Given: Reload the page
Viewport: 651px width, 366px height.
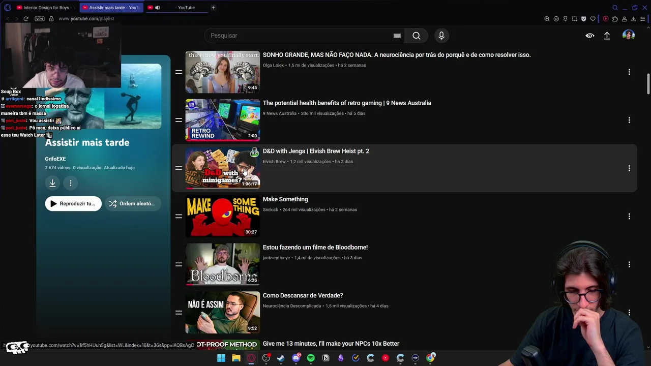Looking at the screenshot, I should [x=26, y=19].
